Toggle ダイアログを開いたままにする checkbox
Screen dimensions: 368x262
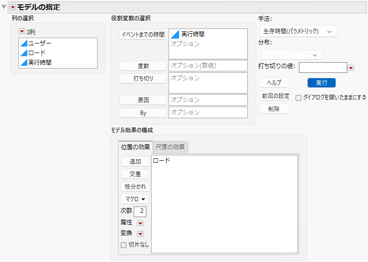tap(298, 98)
